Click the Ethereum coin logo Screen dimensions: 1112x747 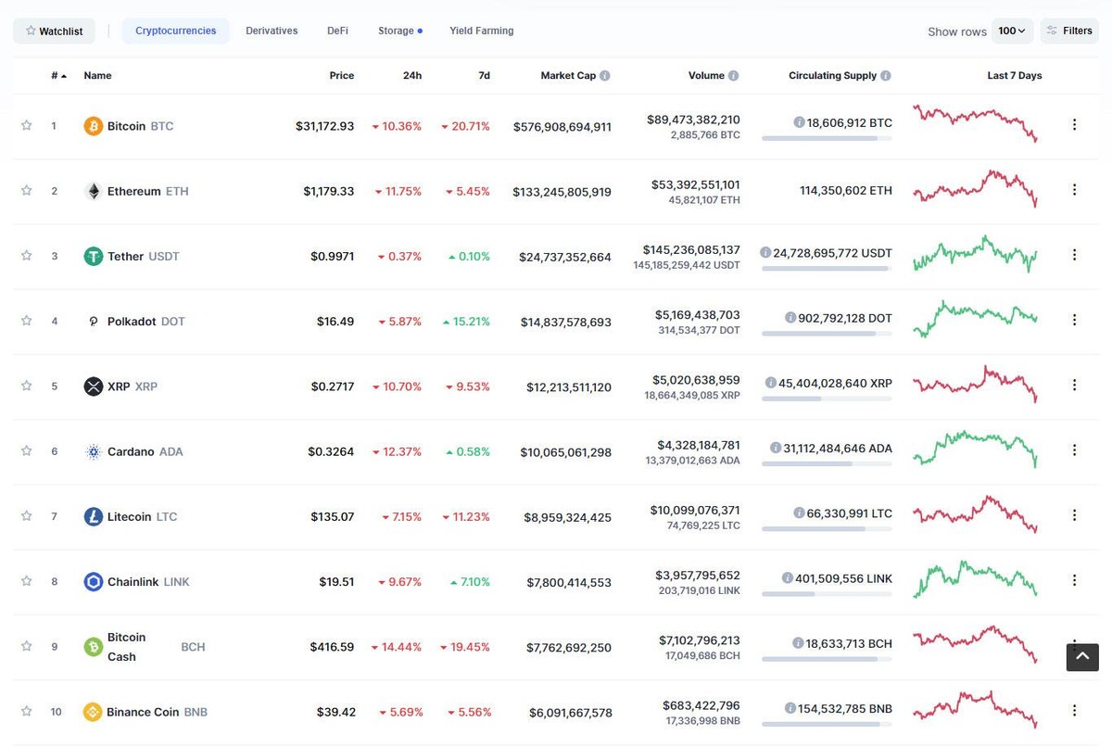(92, 191)
